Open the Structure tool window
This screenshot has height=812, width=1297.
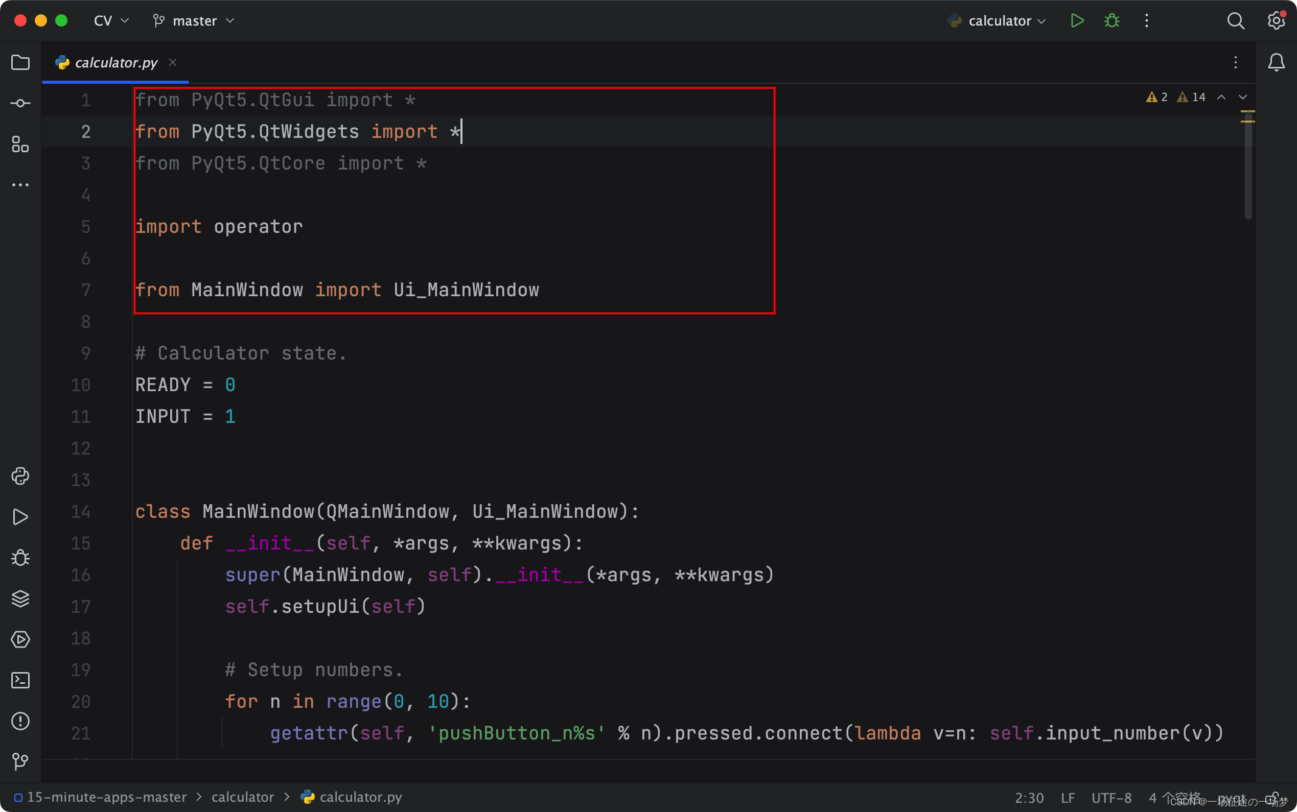coord(20,144)
